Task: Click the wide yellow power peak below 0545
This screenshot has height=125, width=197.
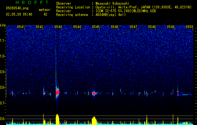Action: pos(94,120)
